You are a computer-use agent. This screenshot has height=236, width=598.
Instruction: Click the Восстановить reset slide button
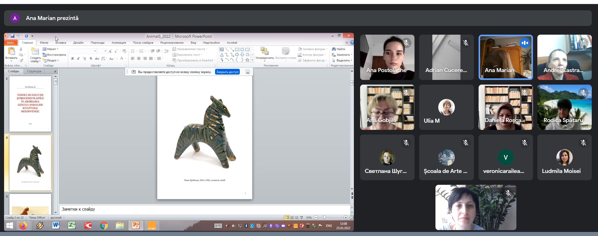click(54, 55)
